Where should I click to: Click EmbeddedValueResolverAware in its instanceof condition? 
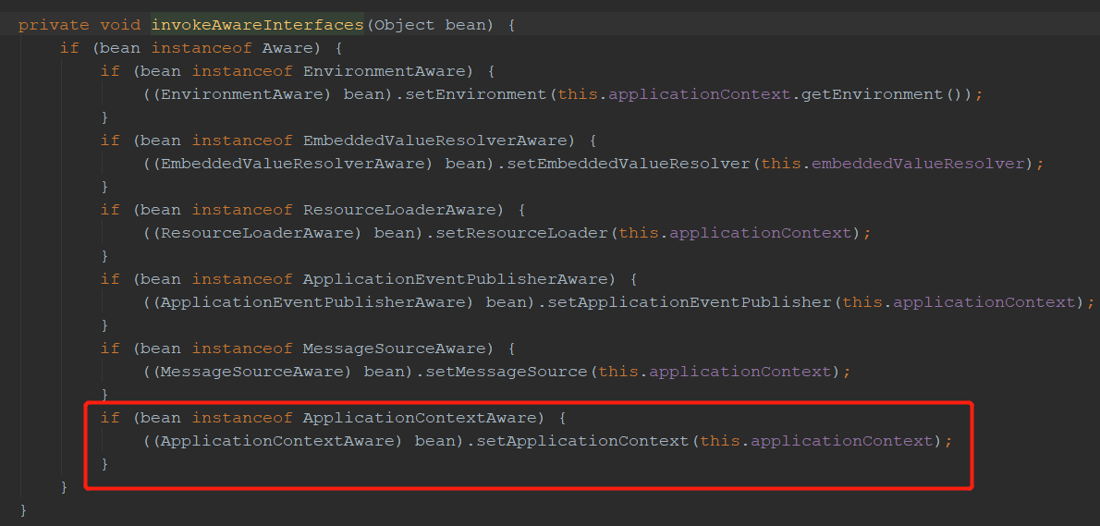tap(435, 141)
